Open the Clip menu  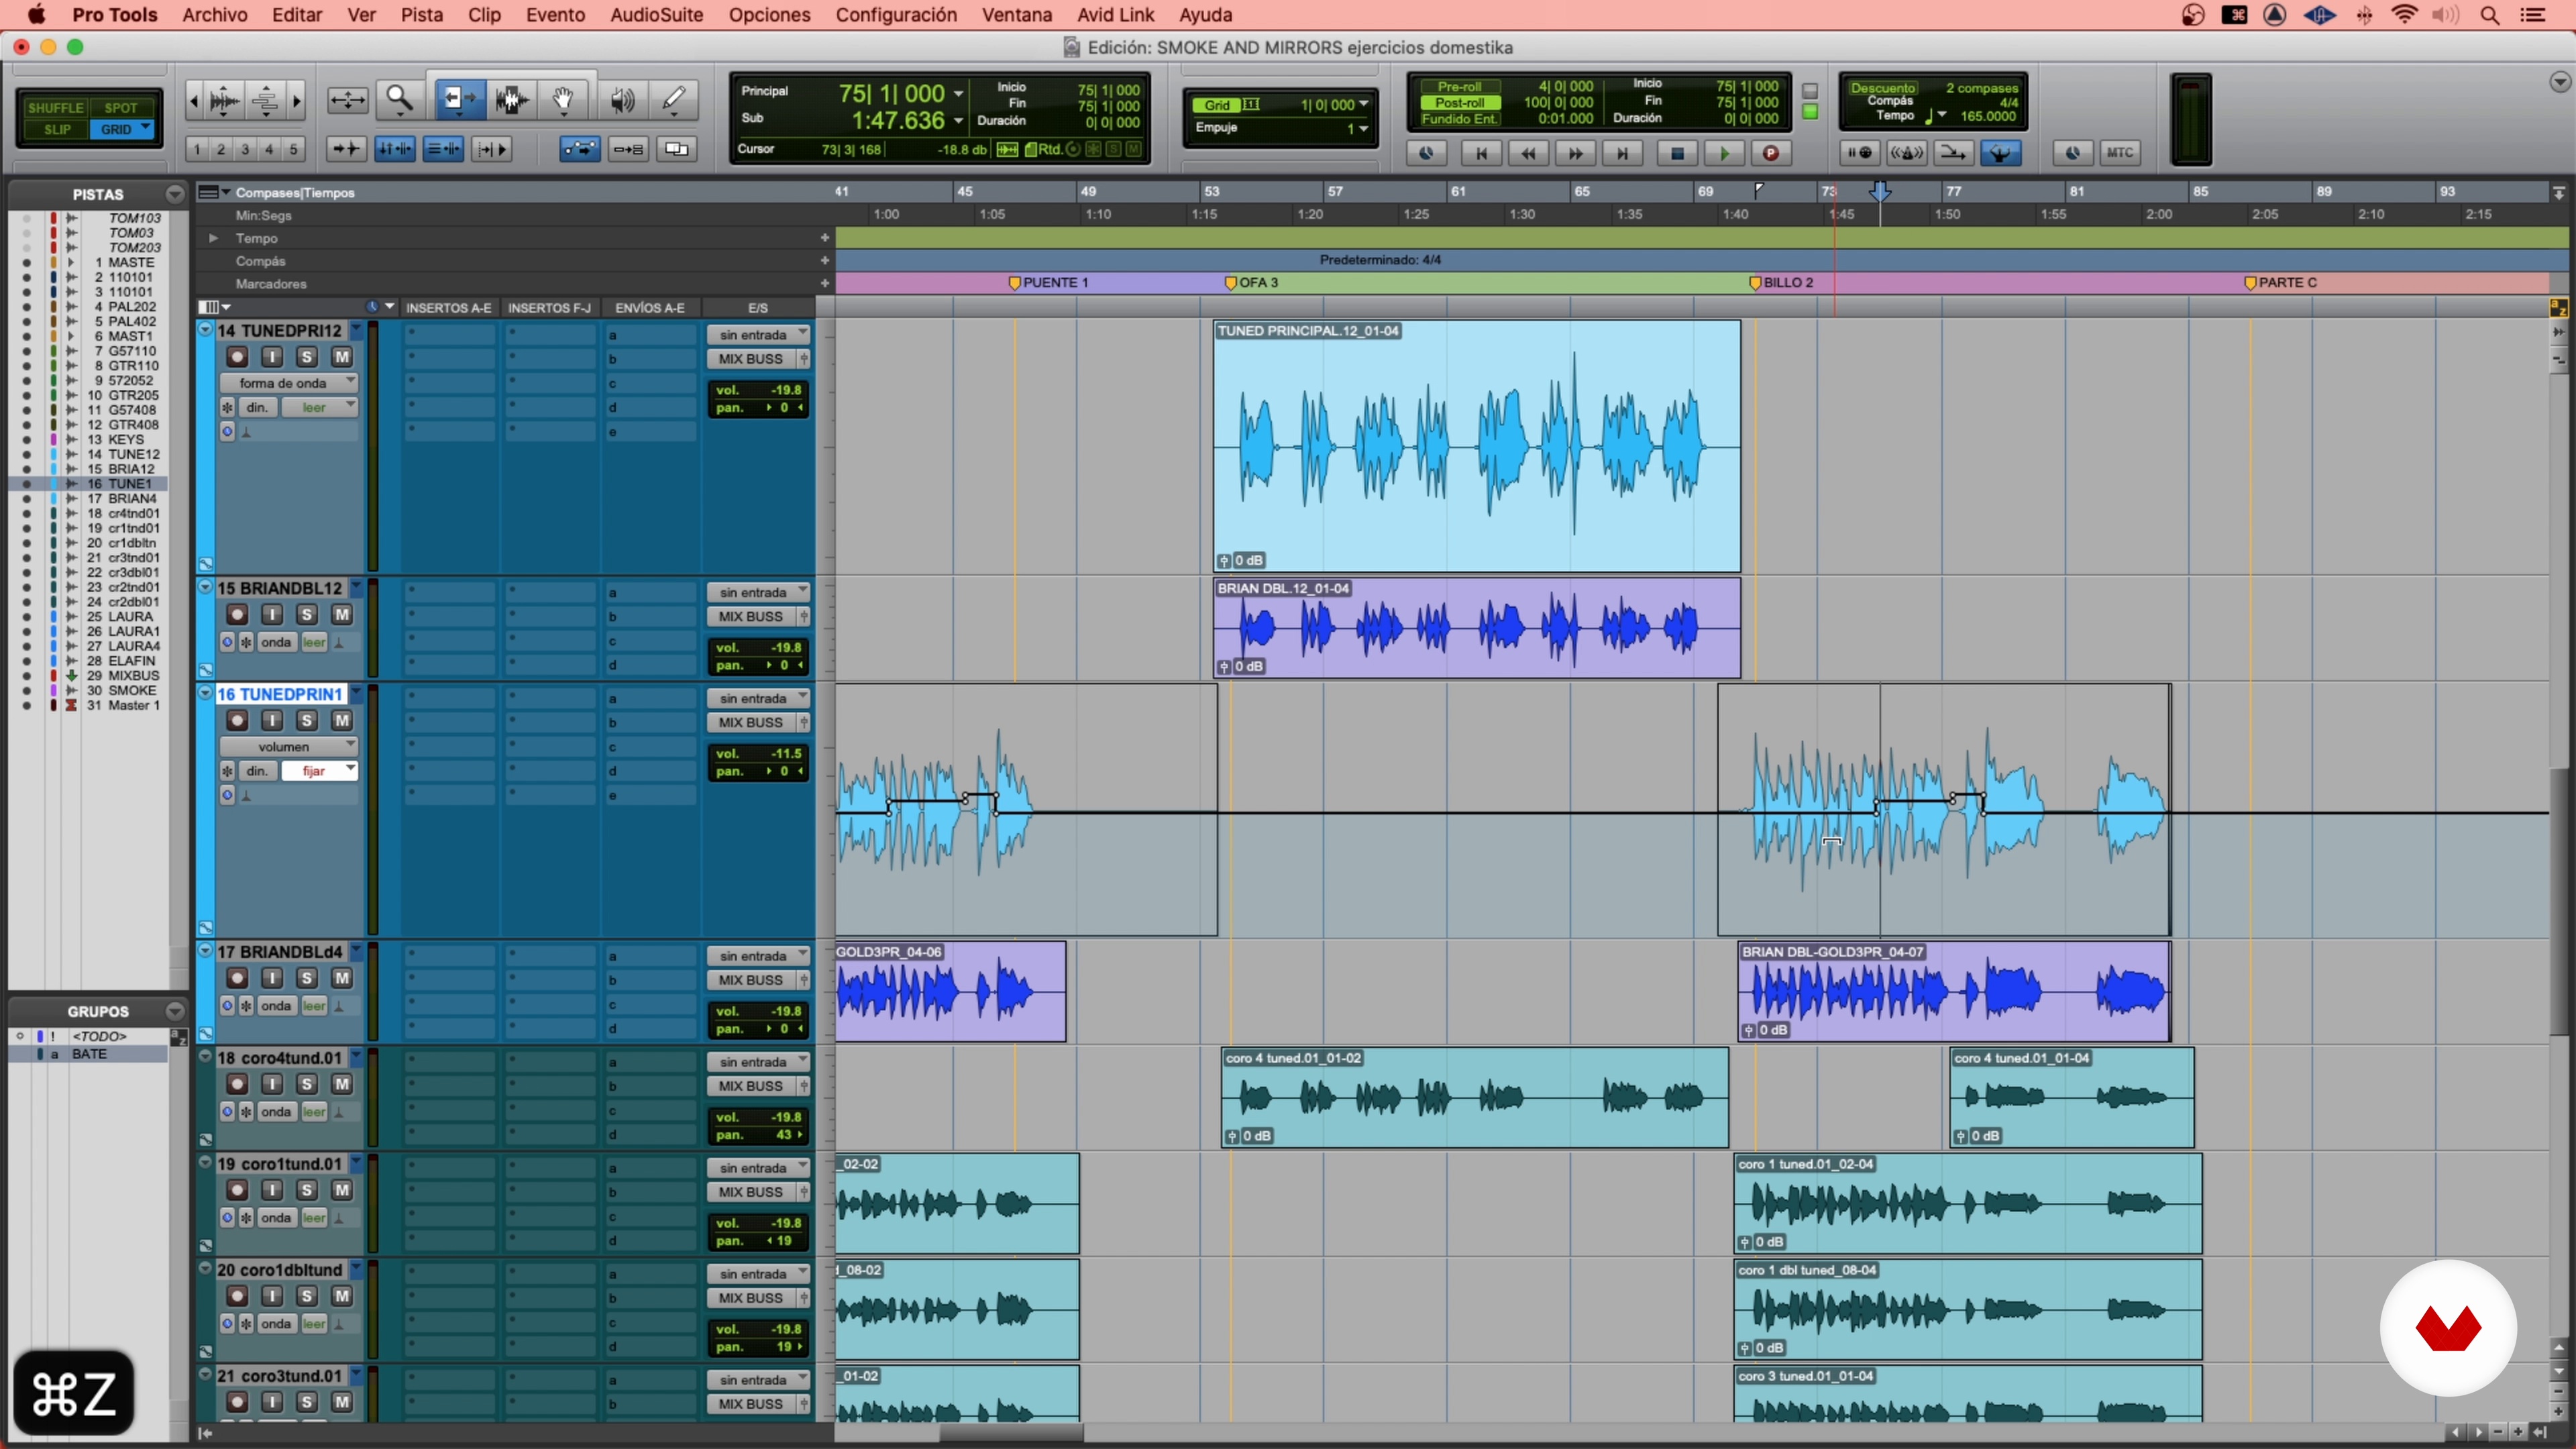pyautogui.click(x=484, y=15)
